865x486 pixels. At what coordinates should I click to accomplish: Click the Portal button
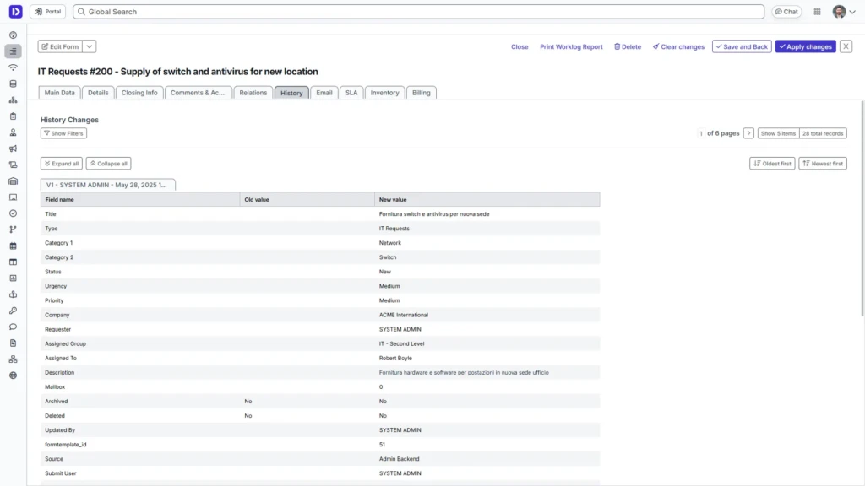48,12
